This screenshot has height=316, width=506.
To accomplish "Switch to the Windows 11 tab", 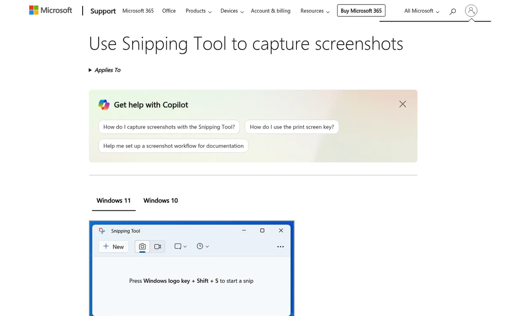I will [x=114, y=201].
